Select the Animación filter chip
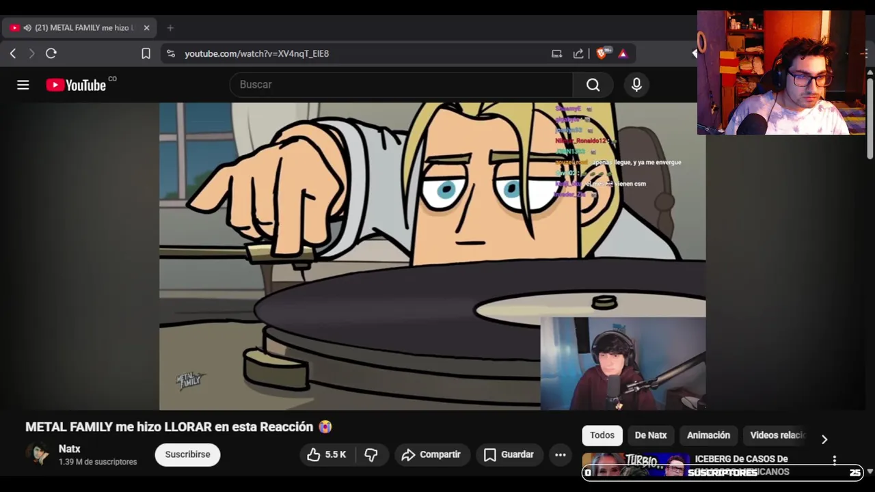The image size is (875, 492). click(x=708, y=435)
